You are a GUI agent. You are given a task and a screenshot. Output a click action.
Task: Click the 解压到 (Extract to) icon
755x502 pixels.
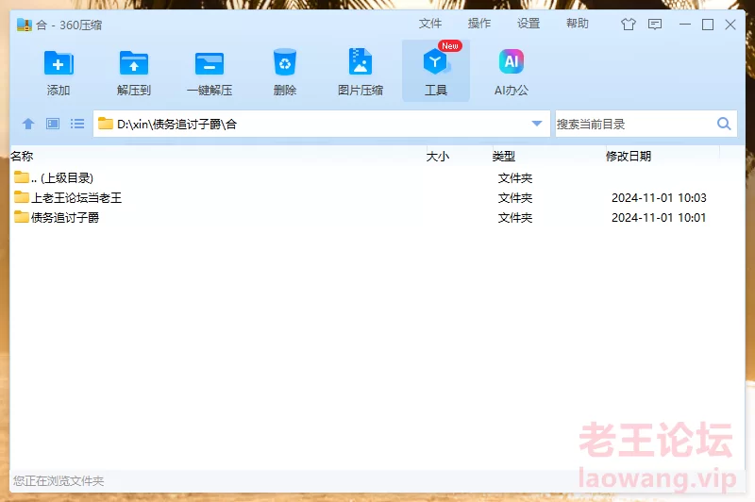(x=134, y=64)
